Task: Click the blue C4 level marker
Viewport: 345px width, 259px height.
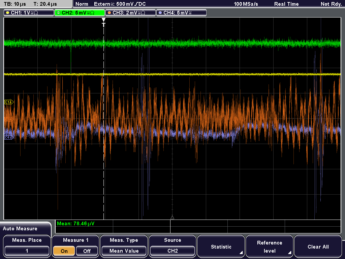Action: click(x=9, y=138)
